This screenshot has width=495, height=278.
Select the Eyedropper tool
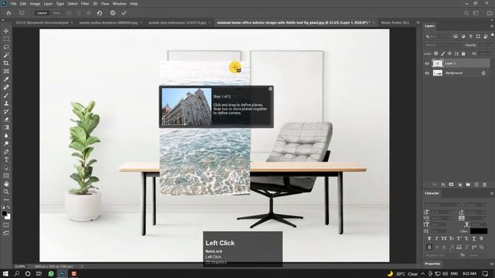click(x=6, y=80)
